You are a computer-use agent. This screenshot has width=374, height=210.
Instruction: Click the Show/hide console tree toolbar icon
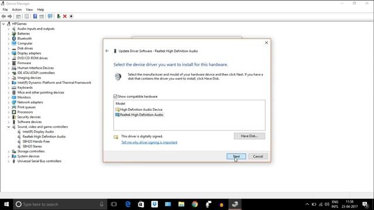18,16
